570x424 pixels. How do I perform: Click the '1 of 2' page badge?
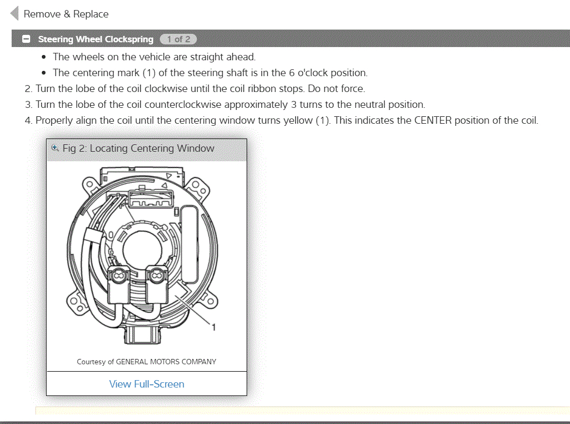(178, 39)
